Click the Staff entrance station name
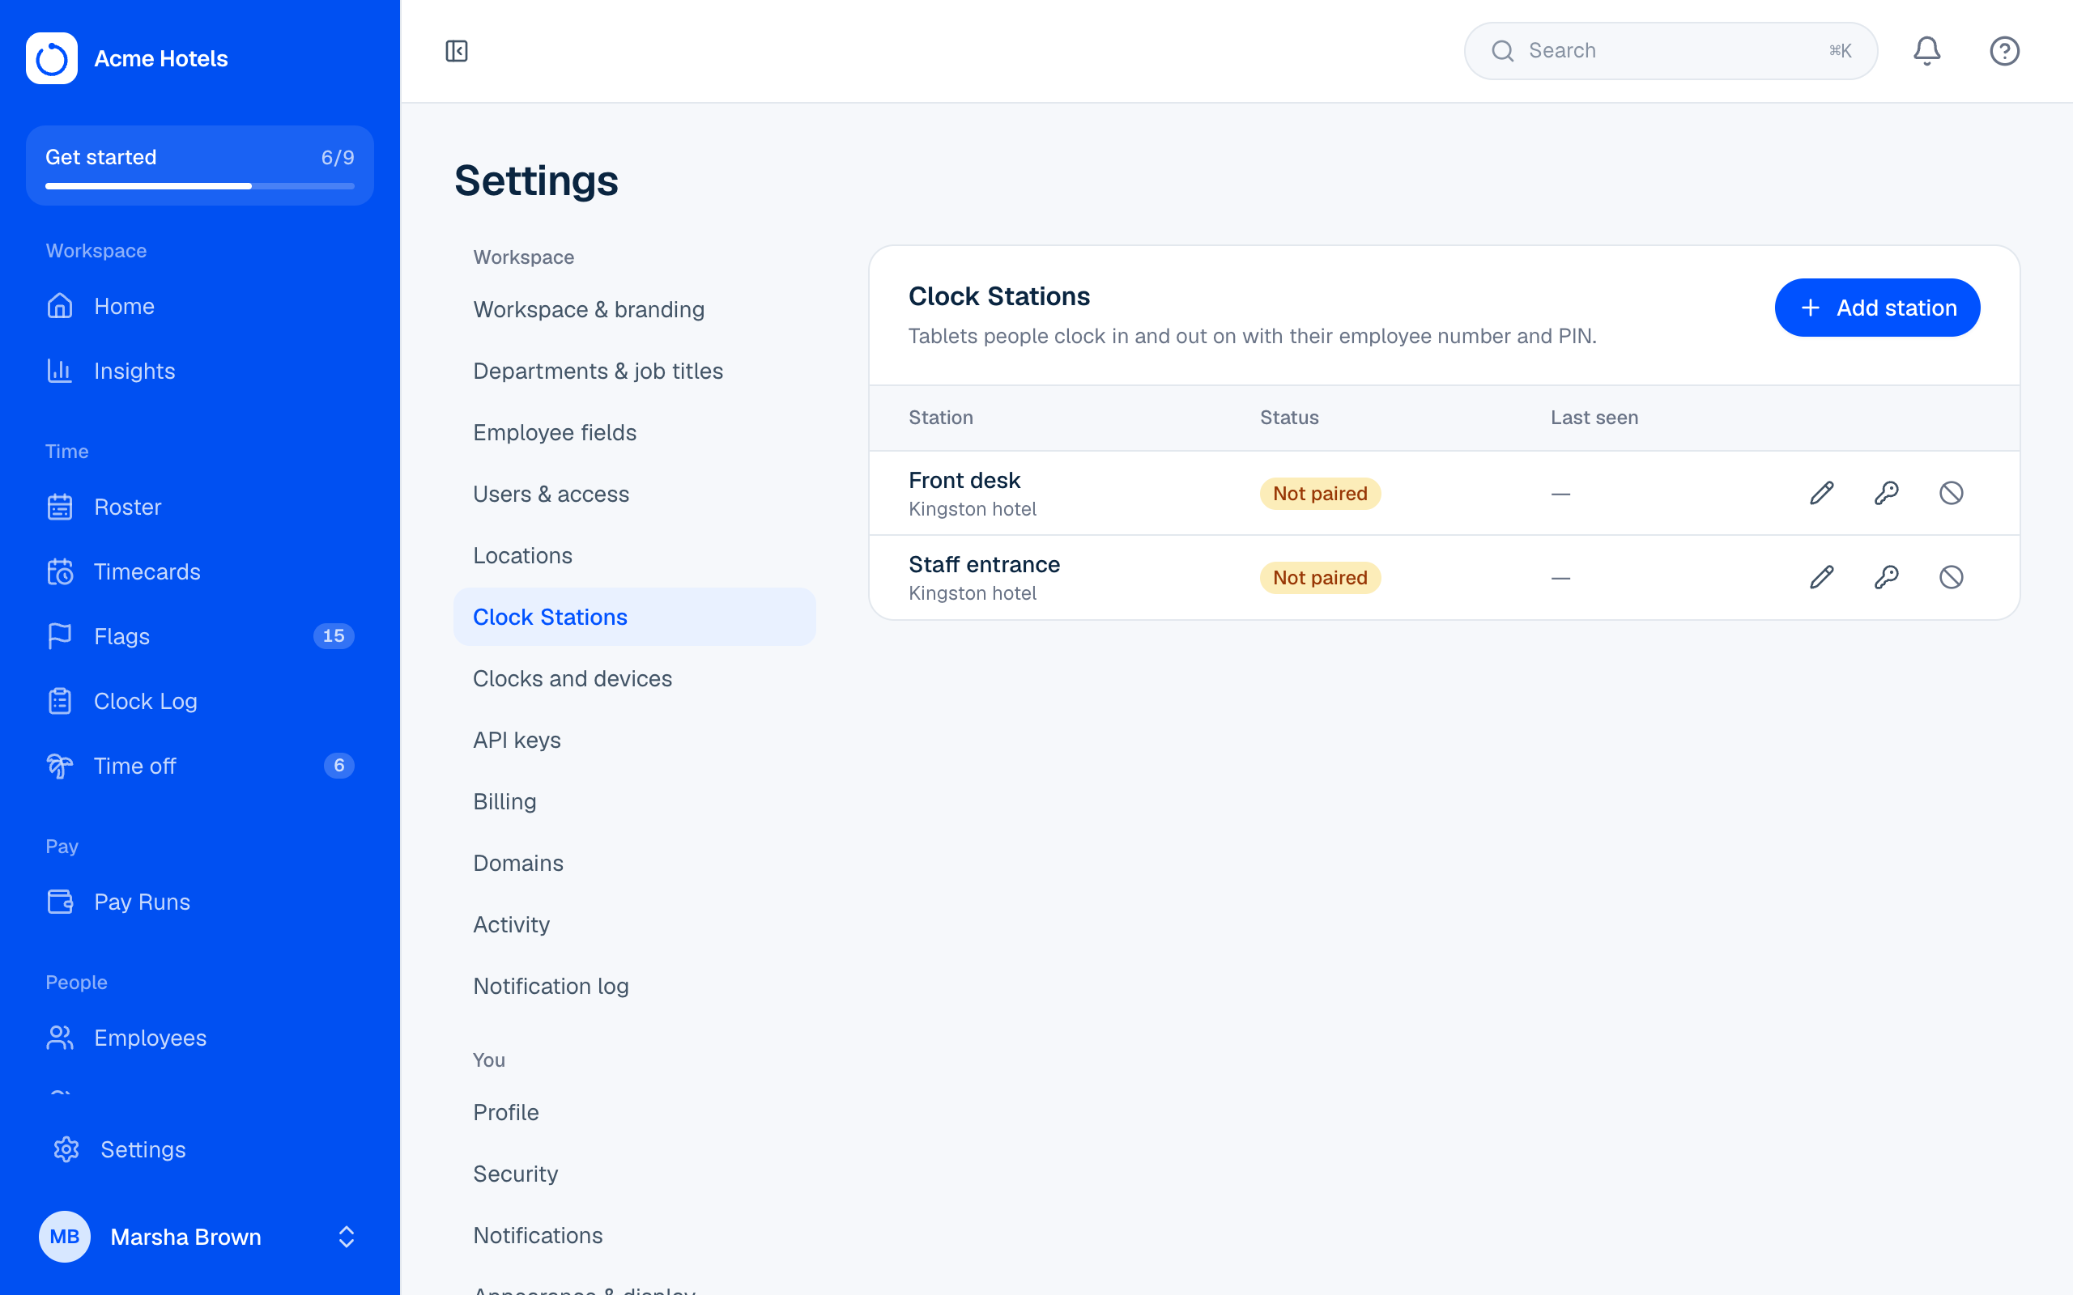Viewport: 2073px width, 1295px height. pos(984,564)
